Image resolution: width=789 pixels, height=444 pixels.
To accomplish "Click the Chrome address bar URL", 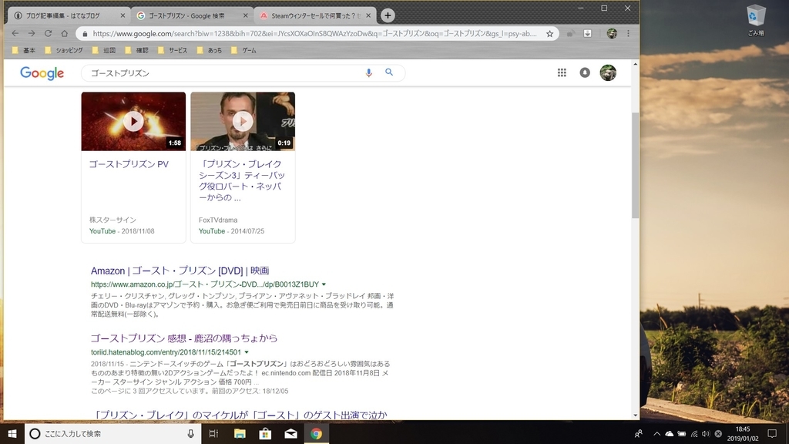I will click(x=314, y=34).
